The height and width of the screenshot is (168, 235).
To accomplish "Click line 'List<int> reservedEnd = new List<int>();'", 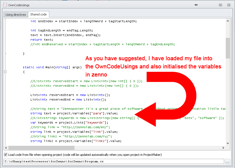I will coord(68,100).
